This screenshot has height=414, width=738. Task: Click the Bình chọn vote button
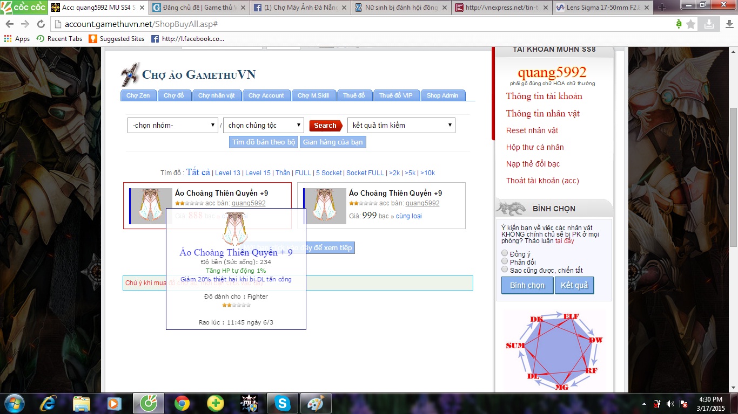coord(527,285)
